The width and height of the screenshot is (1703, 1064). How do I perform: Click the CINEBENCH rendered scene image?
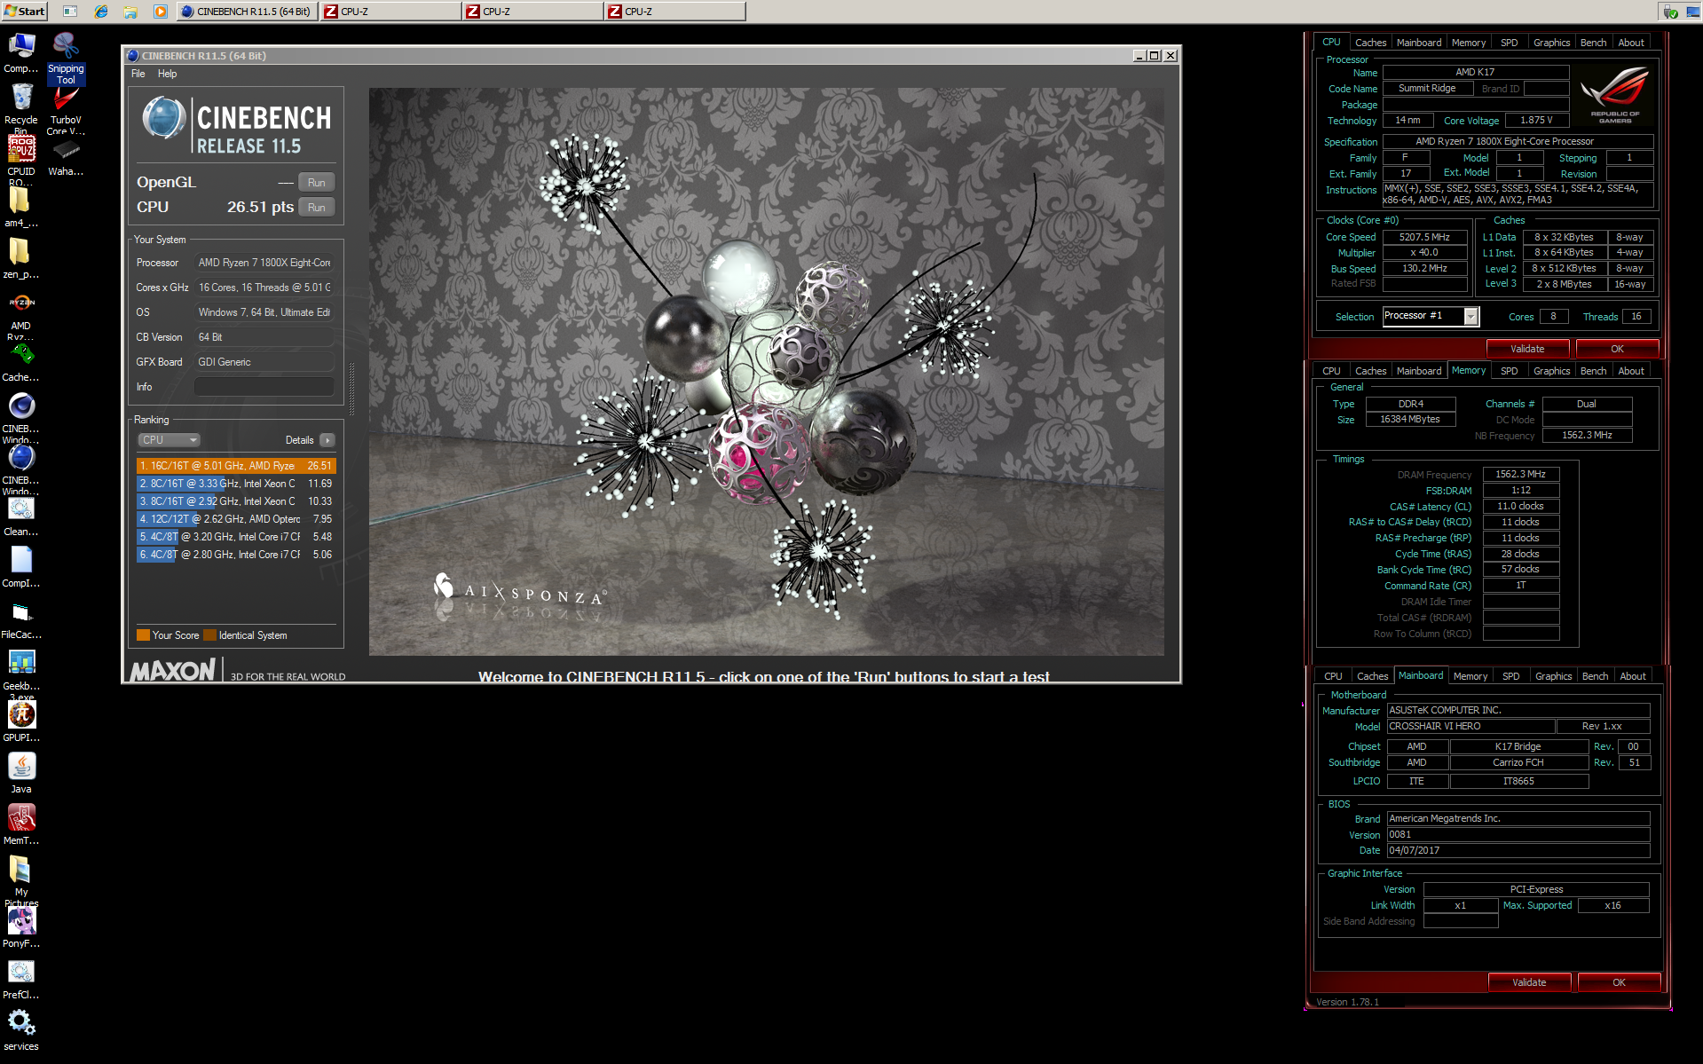tap(766, 372)
